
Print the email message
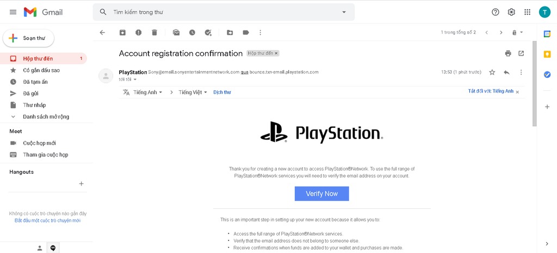508,53
